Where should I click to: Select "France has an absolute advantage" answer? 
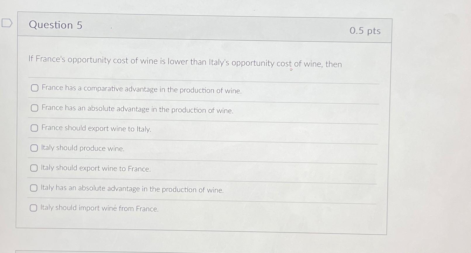point(34,108)
